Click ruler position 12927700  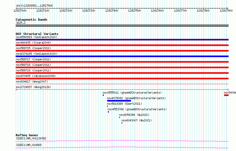point(181,11)
